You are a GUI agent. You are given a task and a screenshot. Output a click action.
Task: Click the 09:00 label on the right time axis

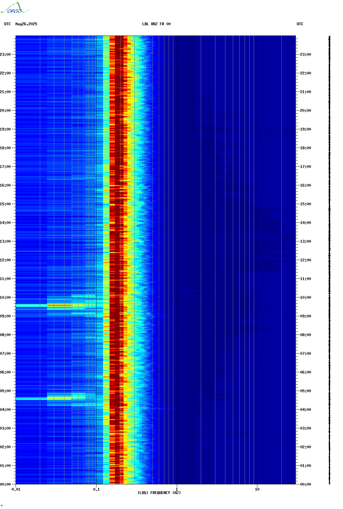pos(306,316)
